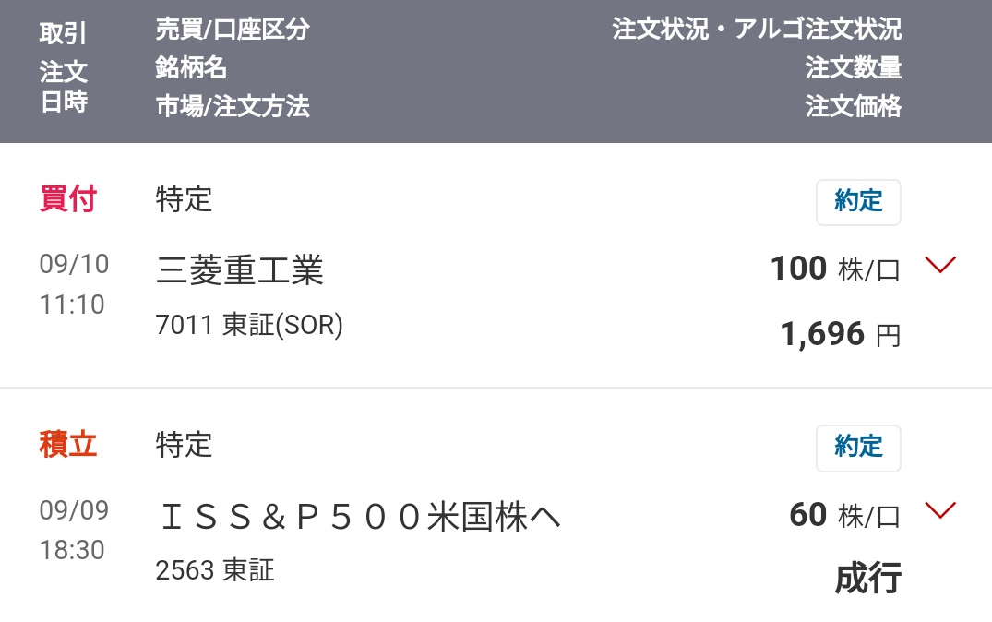This screenshot has height=622, width=992.
Task: Click the 注文価格 column header
Action: pyautogui.click(x=853, y=107)
